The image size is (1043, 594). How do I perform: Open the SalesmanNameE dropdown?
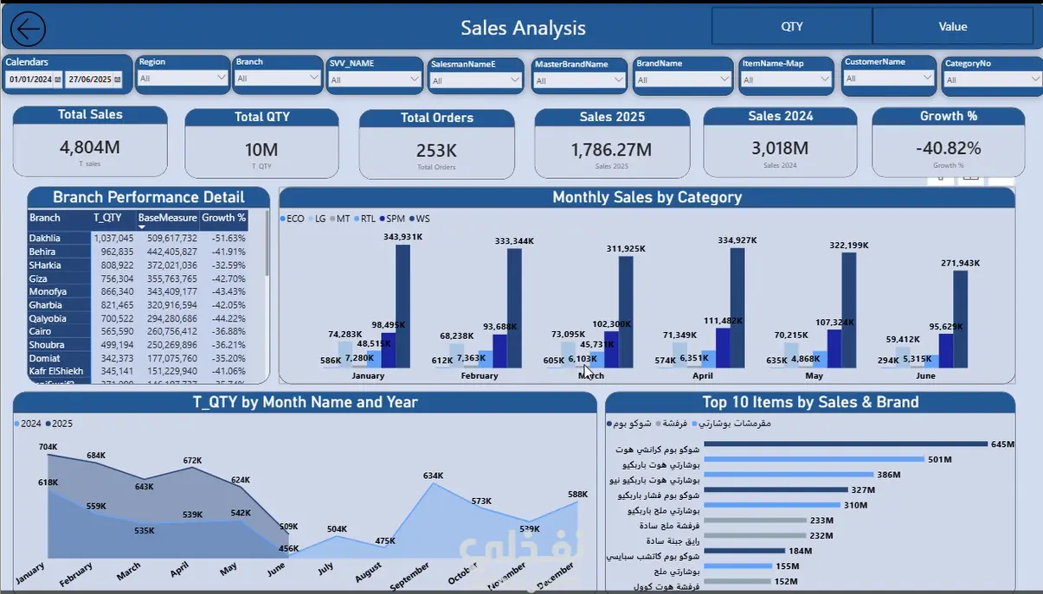pyautogui.click(x=476, y=80)
